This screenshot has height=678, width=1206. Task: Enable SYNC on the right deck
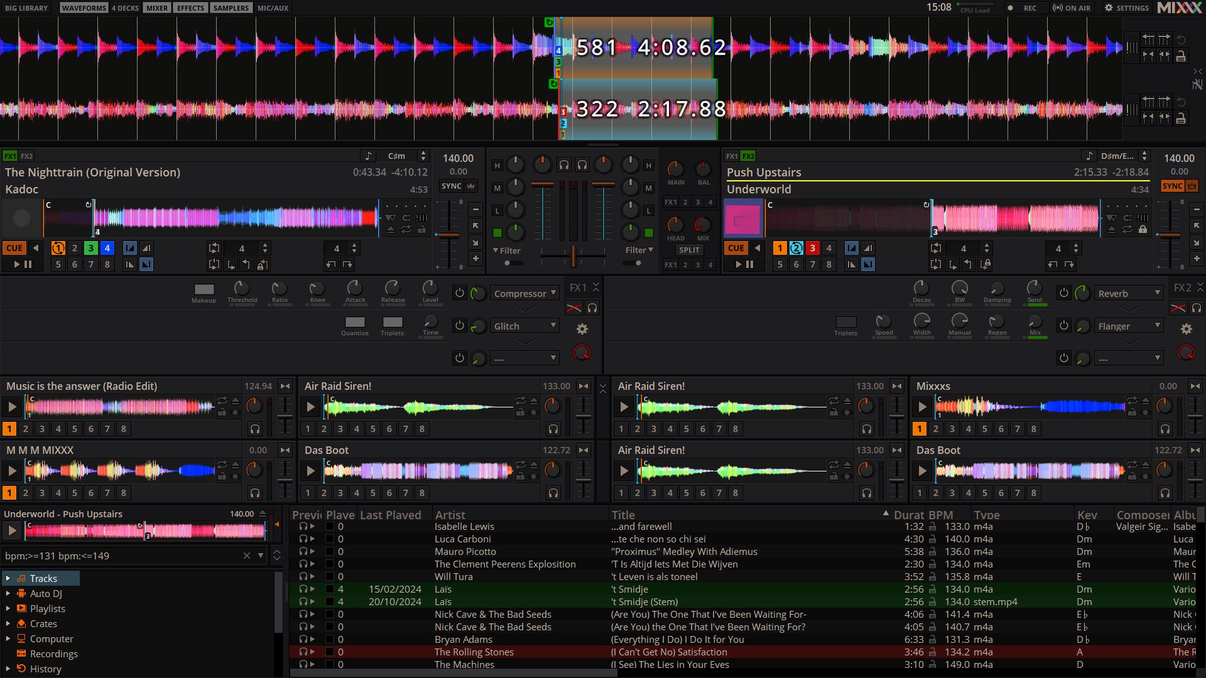coord(1173,186)
